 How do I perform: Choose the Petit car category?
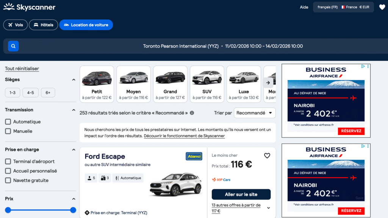click(97, 84)
